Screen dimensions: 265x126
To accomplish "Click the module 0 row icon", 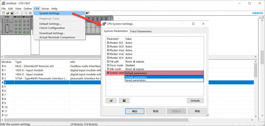I will coord(3,66).
